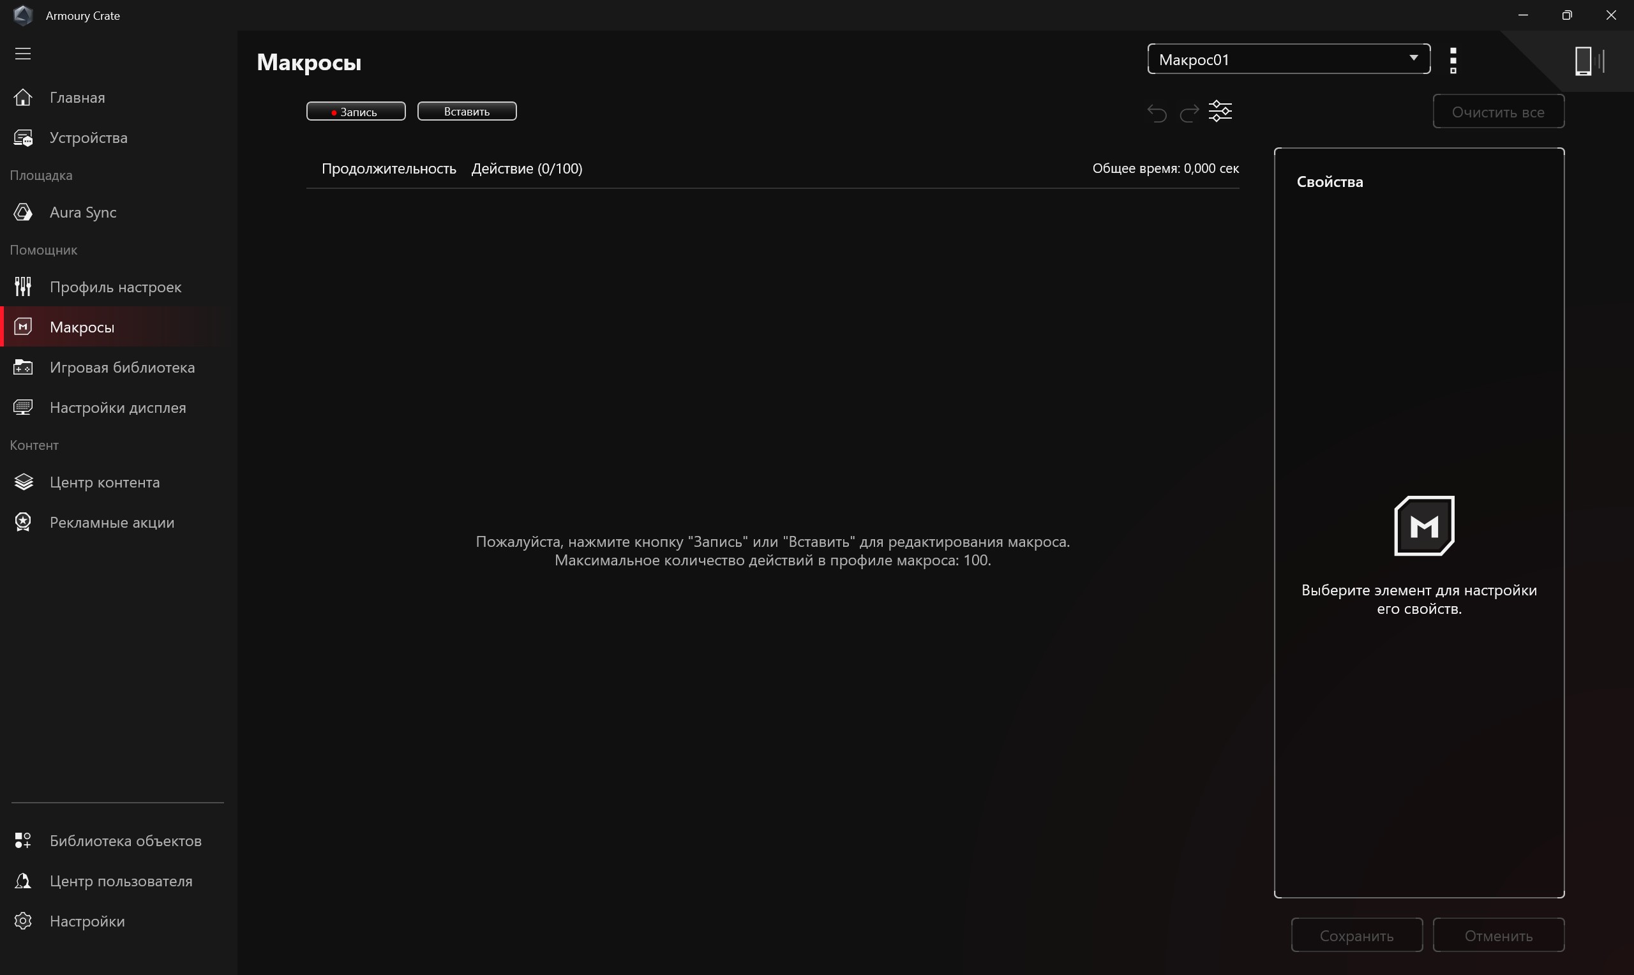Image resolution: width=1634 pixels, height=975 pixels.
Task: Click the Помощник section label
Action: 43,249
